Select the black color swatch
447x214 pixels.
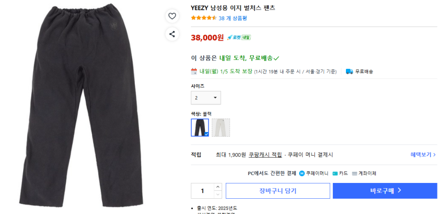[x=200, y=127]
